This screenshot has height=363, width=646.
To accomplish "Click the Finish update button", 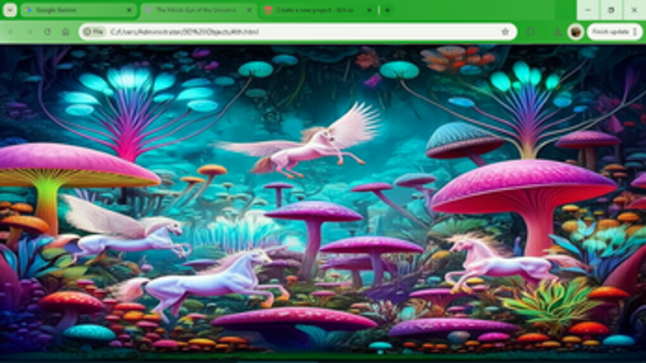I will pyautogui.click(x=608, y=32).
